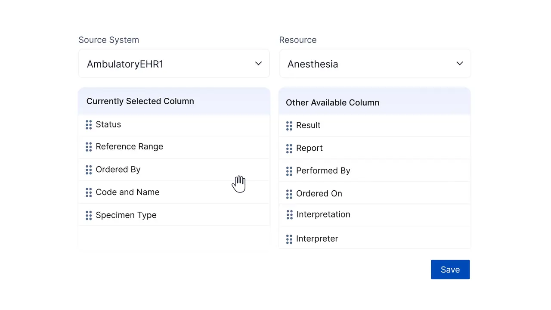
Task: Click the Result label in available columns
Action: click(308, 125)
